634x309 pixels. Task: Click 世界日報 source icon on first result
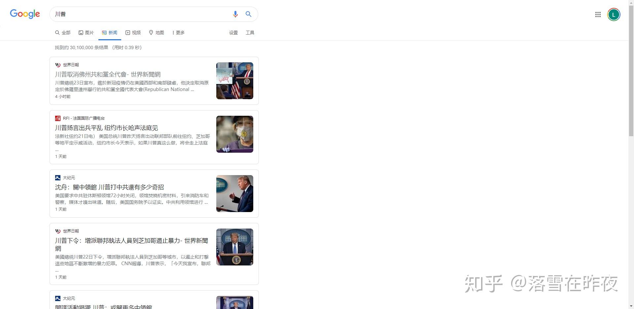click(58, 65)
